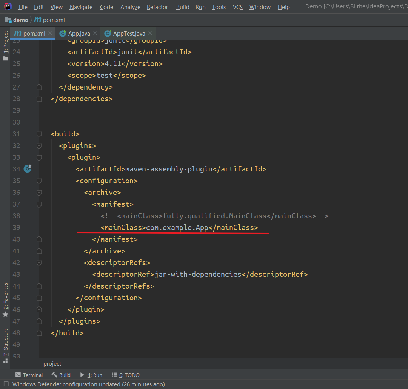Open the Edit menu

(x=39, y=7)
